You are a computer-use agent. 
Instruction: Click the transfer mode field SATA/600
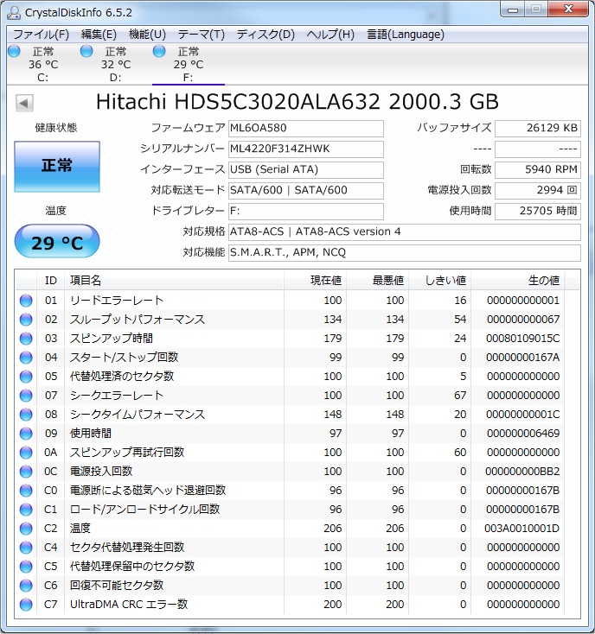pos(305,190)
